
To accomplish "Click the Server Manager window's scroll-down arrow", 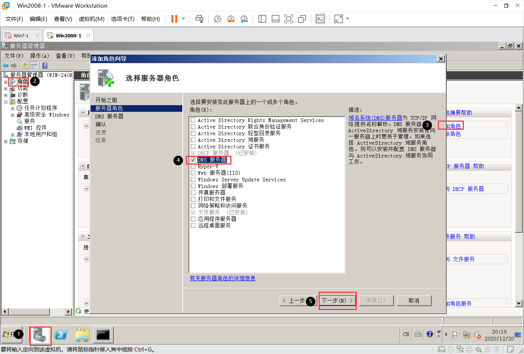I will click(x=518, y=303).
